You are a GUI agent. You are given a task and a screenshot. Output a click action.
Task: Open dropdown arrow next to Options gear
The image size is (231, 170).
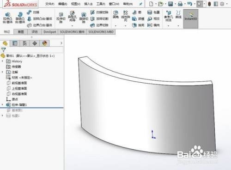[227, 4]
